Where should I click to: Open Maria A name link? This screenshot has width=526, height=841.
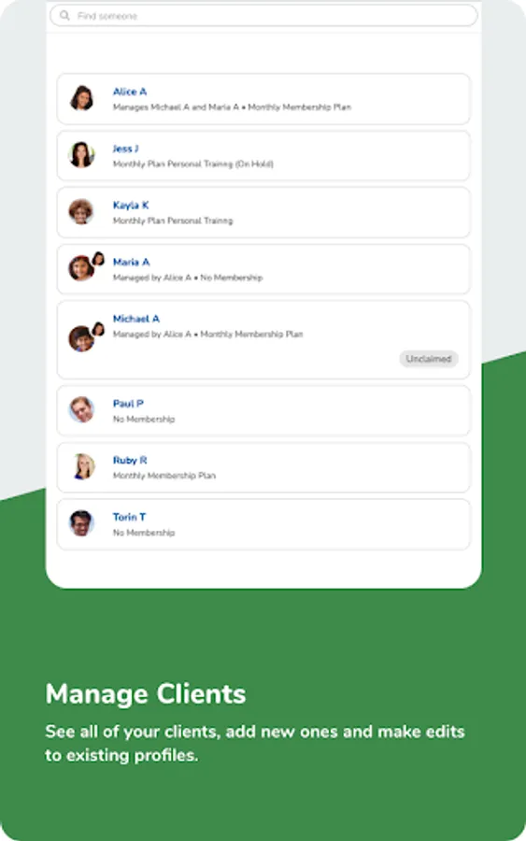pyautogui.click(x=132, y=263)
